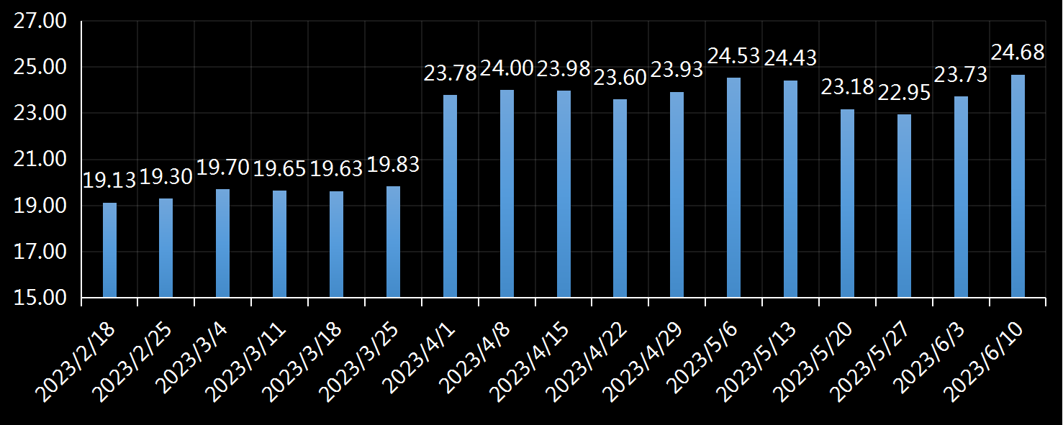
Task: Click the y-axis label 27.00
Action: [x=40, y=22]
